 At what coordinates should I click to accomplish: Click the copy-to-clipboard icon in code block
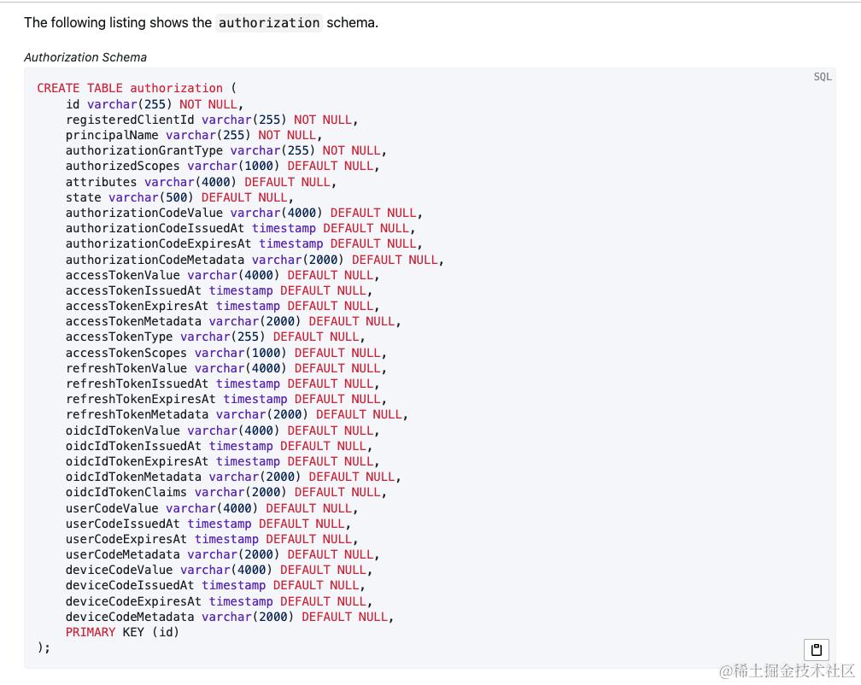tap(816, 650)
